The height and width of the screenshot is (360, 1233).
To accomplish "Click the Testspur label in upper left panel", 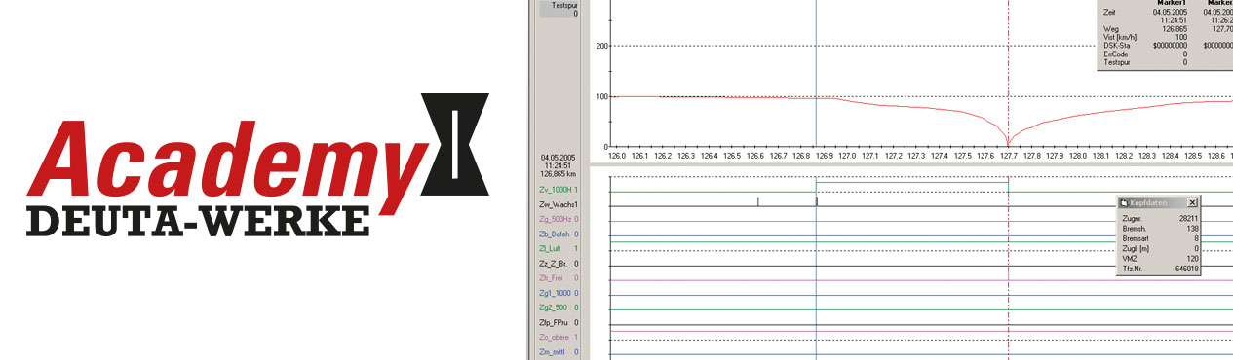I will 565,5.
